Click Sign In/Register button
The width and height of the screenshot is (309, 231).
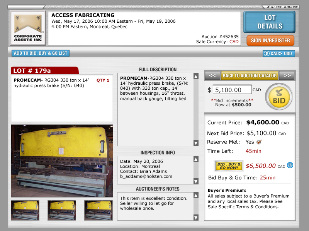click(x=270, y=40)
